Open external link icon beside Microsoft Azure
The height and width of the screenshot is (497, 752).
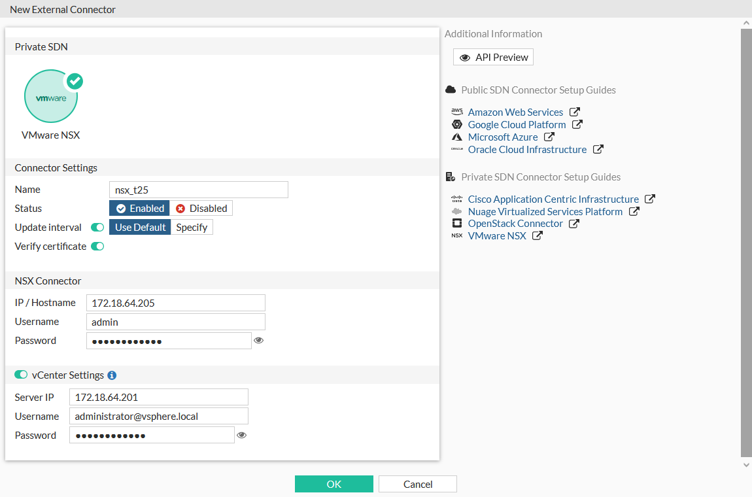tap(549, 137)
